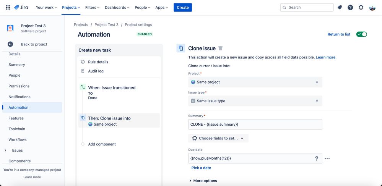The height and width of the screenshot is (186, 382).
Task: Select Details in the sidebar
Action: [15, 54]
